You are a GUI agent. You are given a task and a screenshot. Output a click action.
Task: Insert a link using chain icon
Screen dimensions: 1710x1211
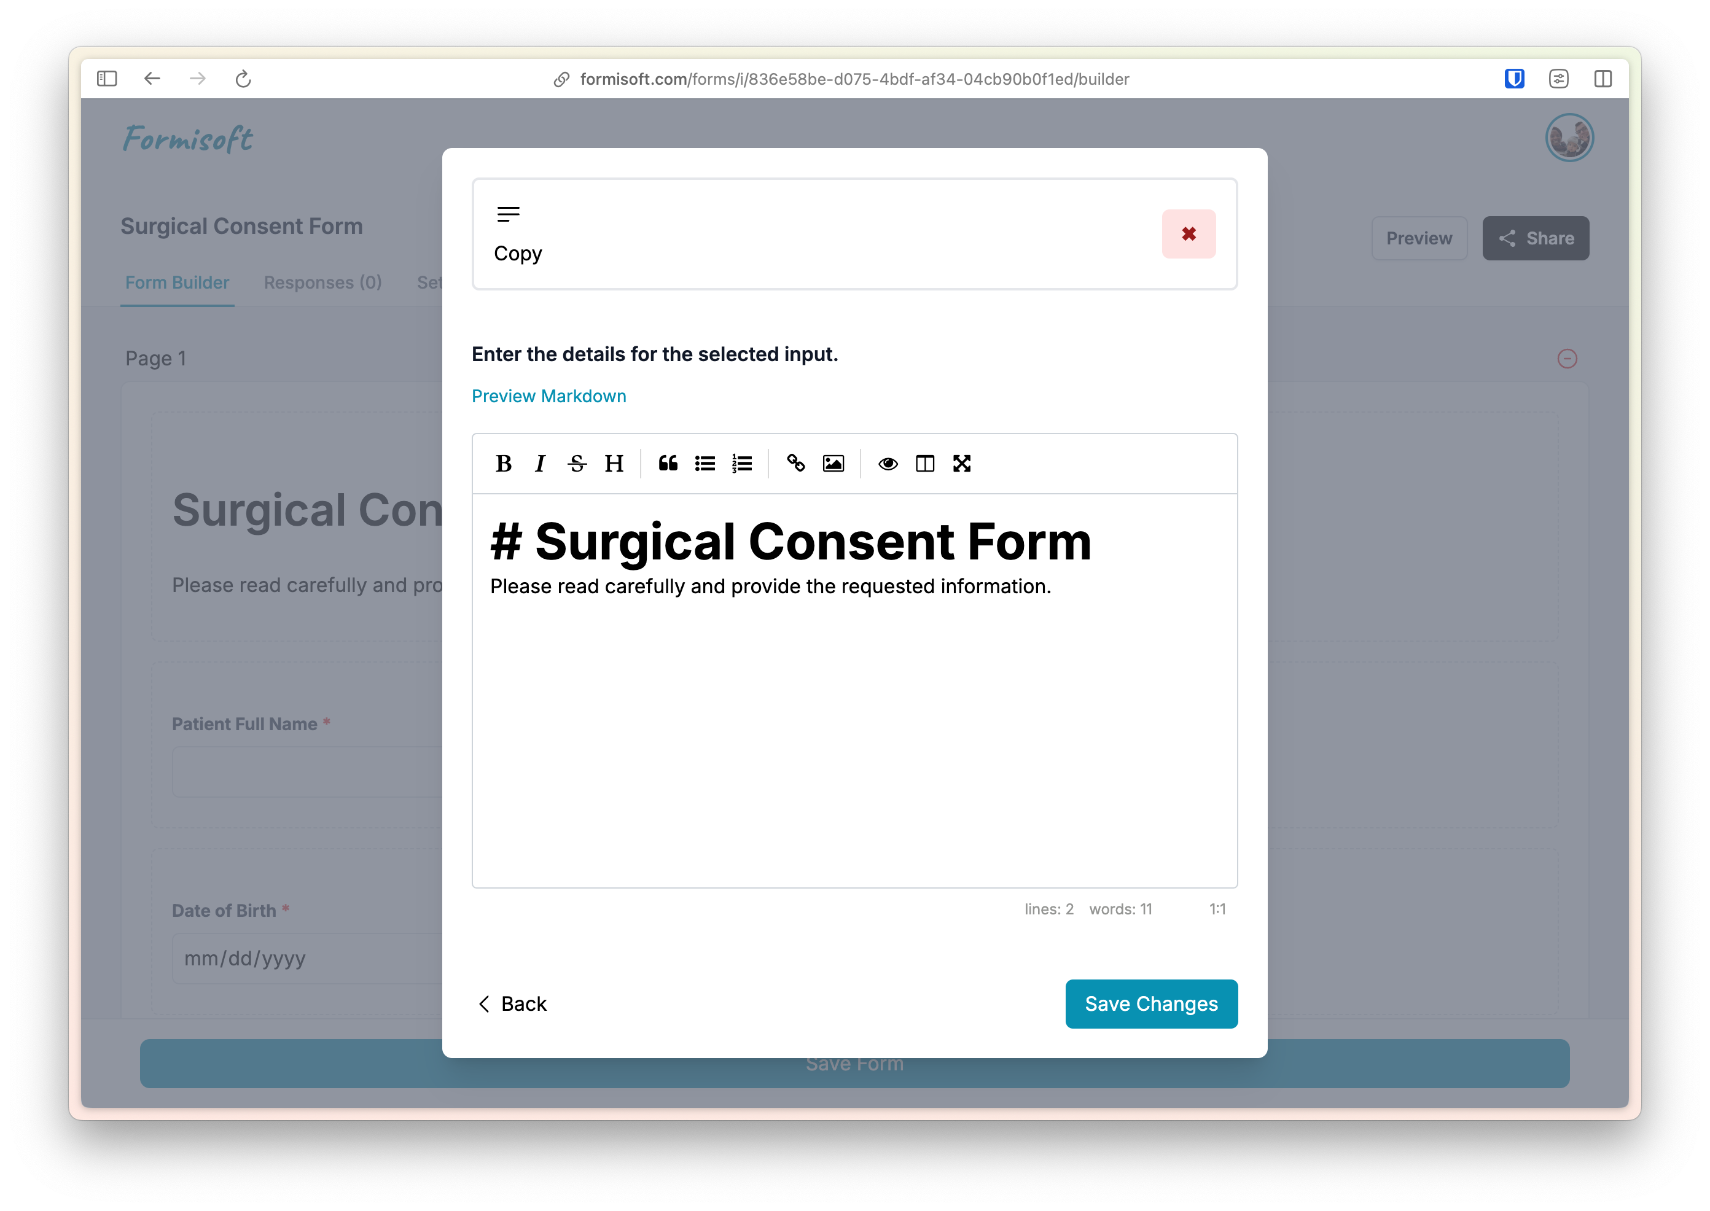[x=795, y=464]
